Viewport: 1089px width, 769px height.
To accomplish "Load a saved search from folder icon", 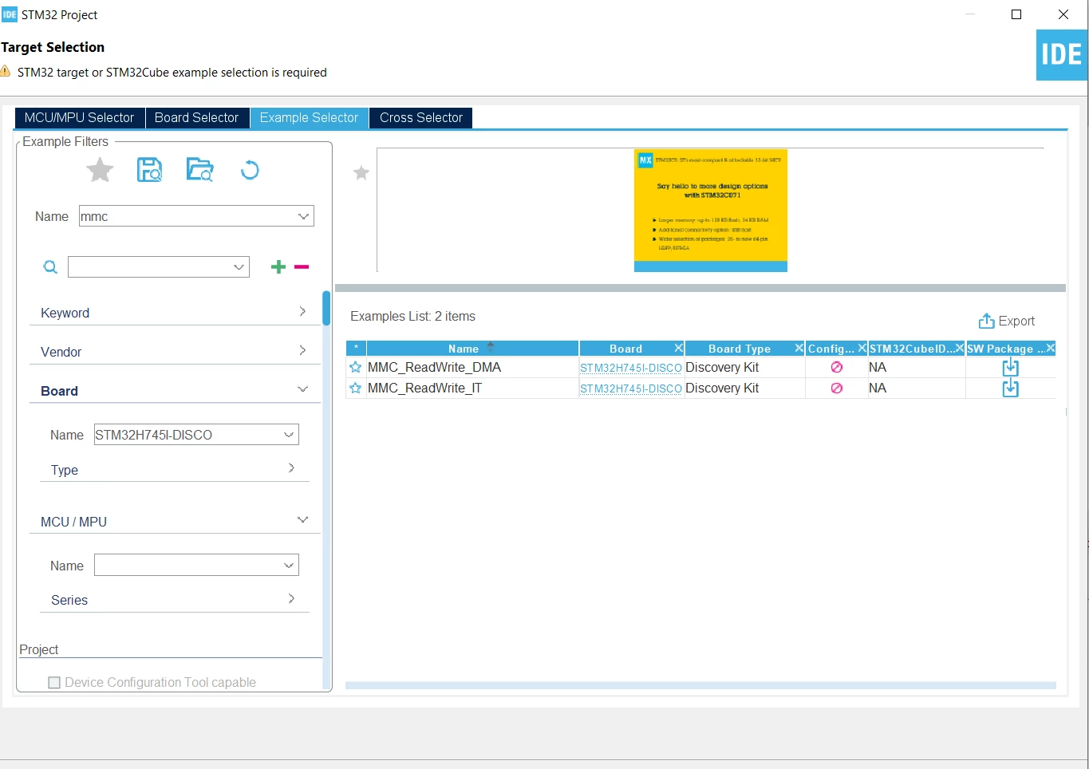I will click(199, 170).
